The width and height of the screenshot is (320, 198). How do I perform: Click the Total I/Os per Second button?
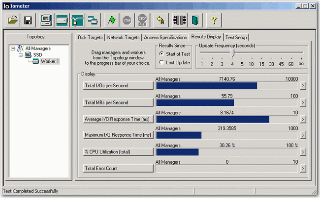point(118,85)
